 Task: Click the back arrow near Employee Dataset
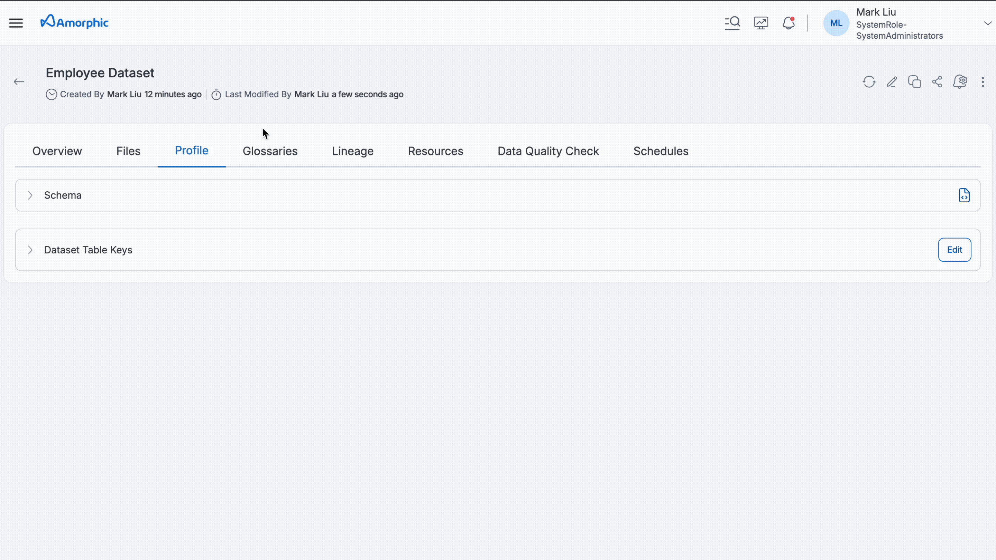19,81
